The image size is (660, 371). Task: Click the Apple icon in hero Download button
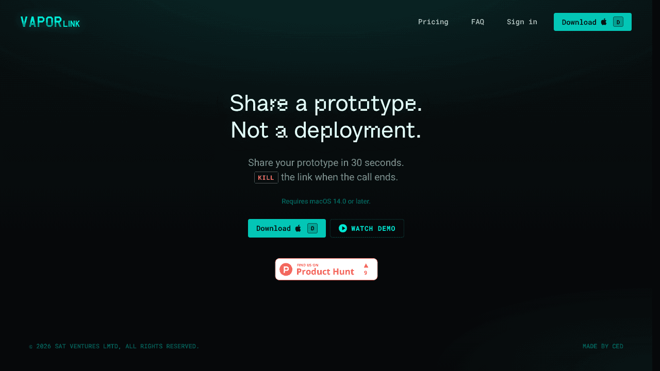[x=298, y=228]
